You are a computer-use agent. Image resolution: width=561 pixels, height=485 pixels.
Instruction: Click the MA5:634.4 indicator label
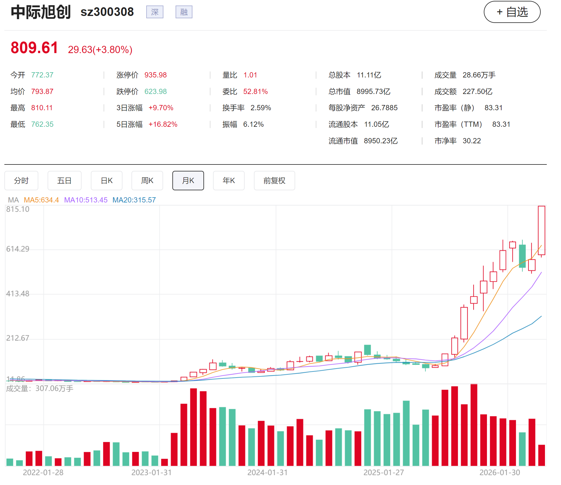41,200
